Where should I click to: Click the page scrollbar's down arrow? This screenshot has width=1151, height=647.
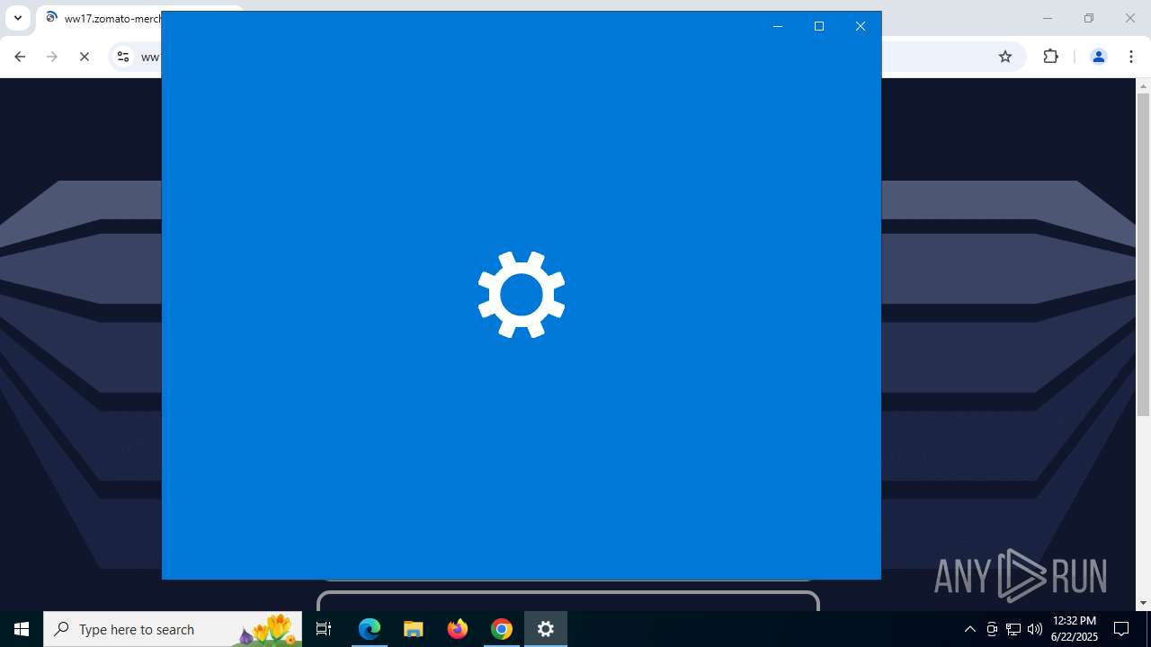pos(1143,603)
